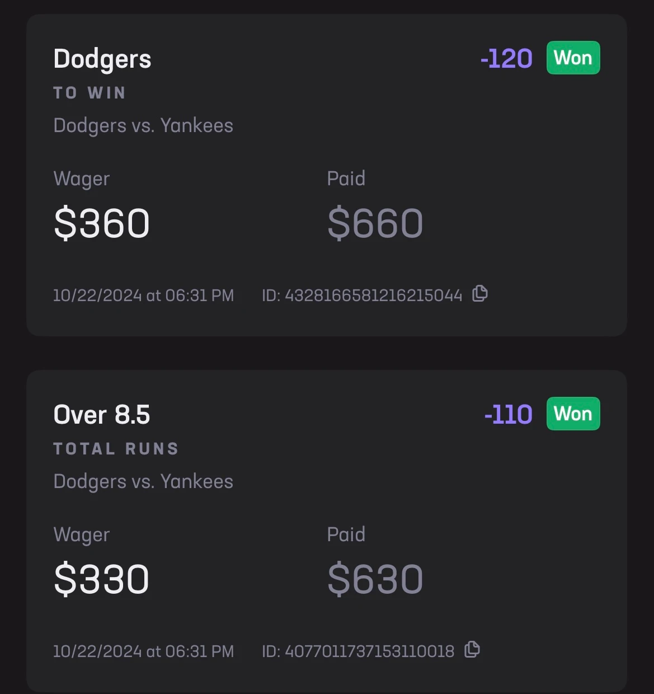This screenshot has width=654, height=694.
Task: Click the TOTAL RUNS bet type label
Action: pyautogui.click(x=116, y=448)
